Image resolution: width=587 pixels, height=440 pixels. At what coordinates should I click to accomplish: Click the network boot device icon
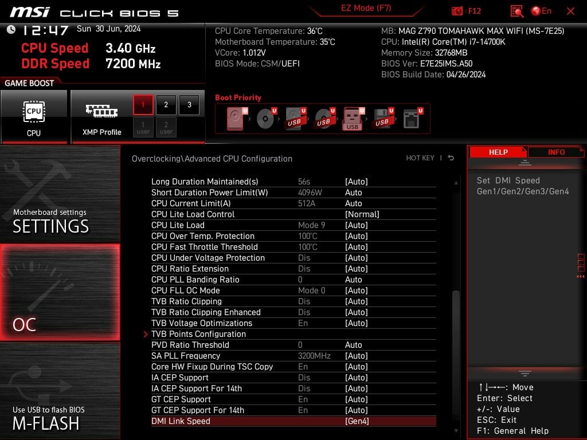click(413, 119)
